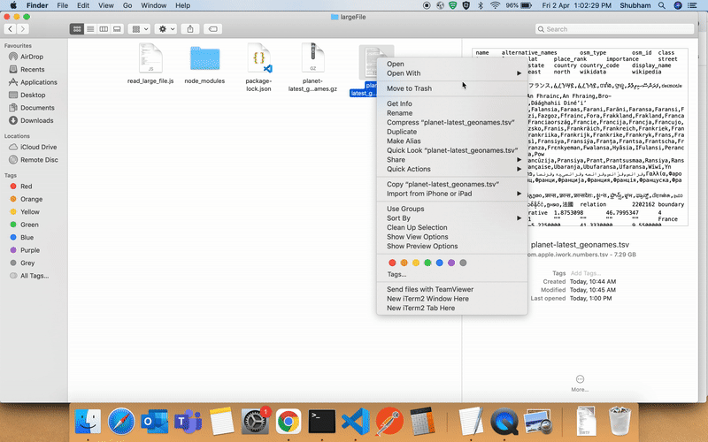Screen dimensions: 708x442
Task: Open the group-by dropdown in toolbar
Action: pyautogui.click(x=139, y=29)
